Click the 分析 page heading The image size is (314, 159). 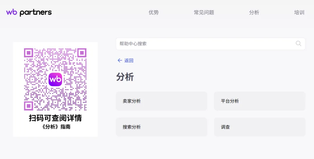click(x=125, y=77)
